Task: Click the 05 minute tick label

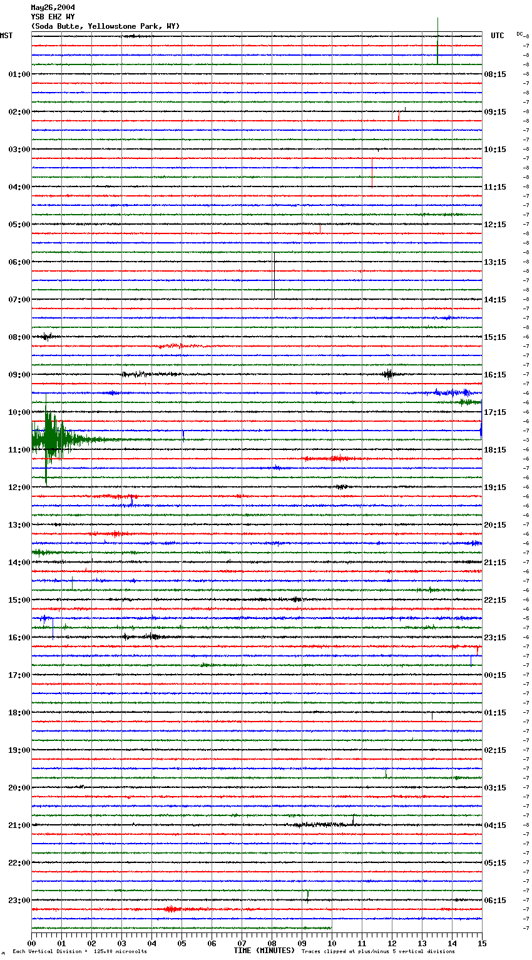Action: (182, 943)
